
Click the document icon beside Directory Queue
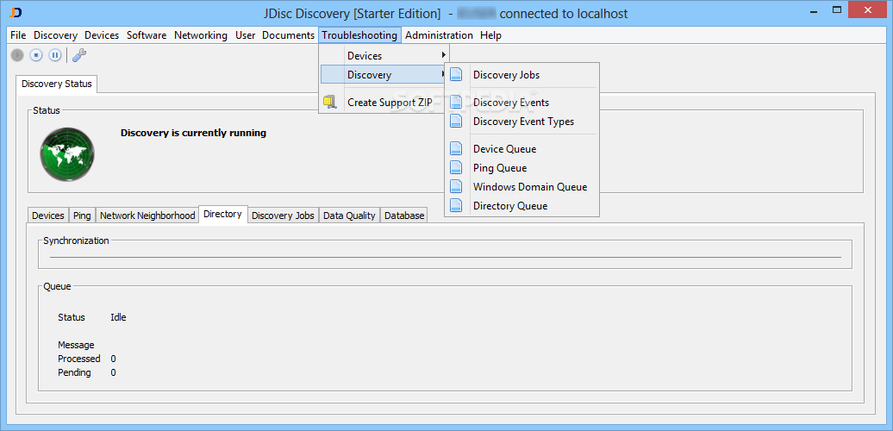(x=456, y=205)
